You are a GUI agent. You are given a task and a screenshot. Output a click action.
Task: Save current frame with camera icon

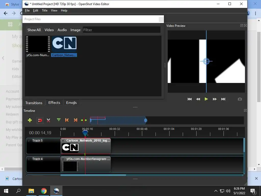pos(240,99)
